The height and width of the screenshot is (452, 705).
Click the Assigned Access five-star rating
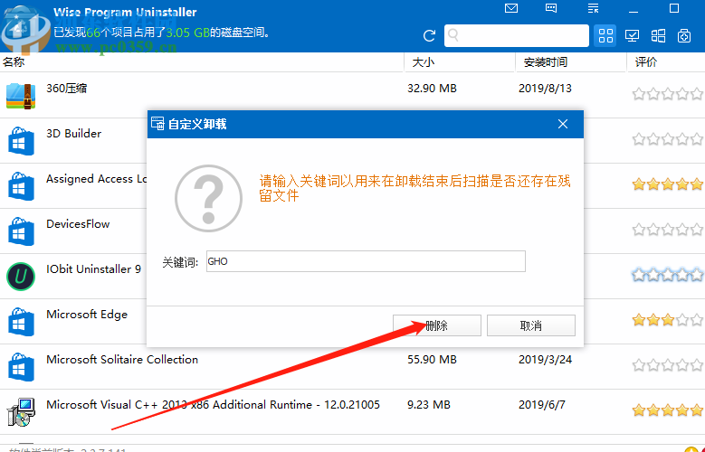(x=668, y=184)
